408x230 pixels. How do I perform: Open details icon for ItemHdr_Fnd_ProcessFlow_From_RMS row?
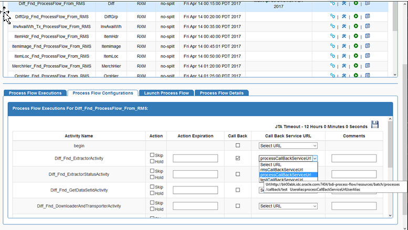(x=368, y=36)
